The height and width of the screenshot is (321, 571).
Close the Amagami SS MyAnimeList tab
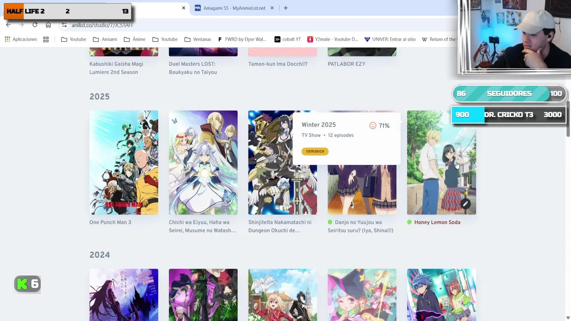tap(272, 8)
